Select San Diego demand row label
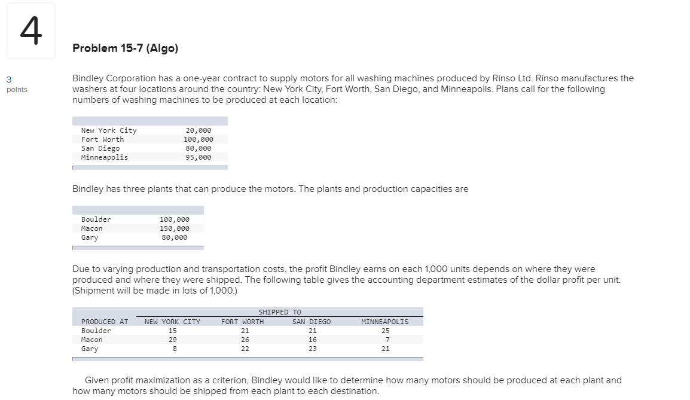This screenshot has width=690, height=400. click(x=100, y=148)
